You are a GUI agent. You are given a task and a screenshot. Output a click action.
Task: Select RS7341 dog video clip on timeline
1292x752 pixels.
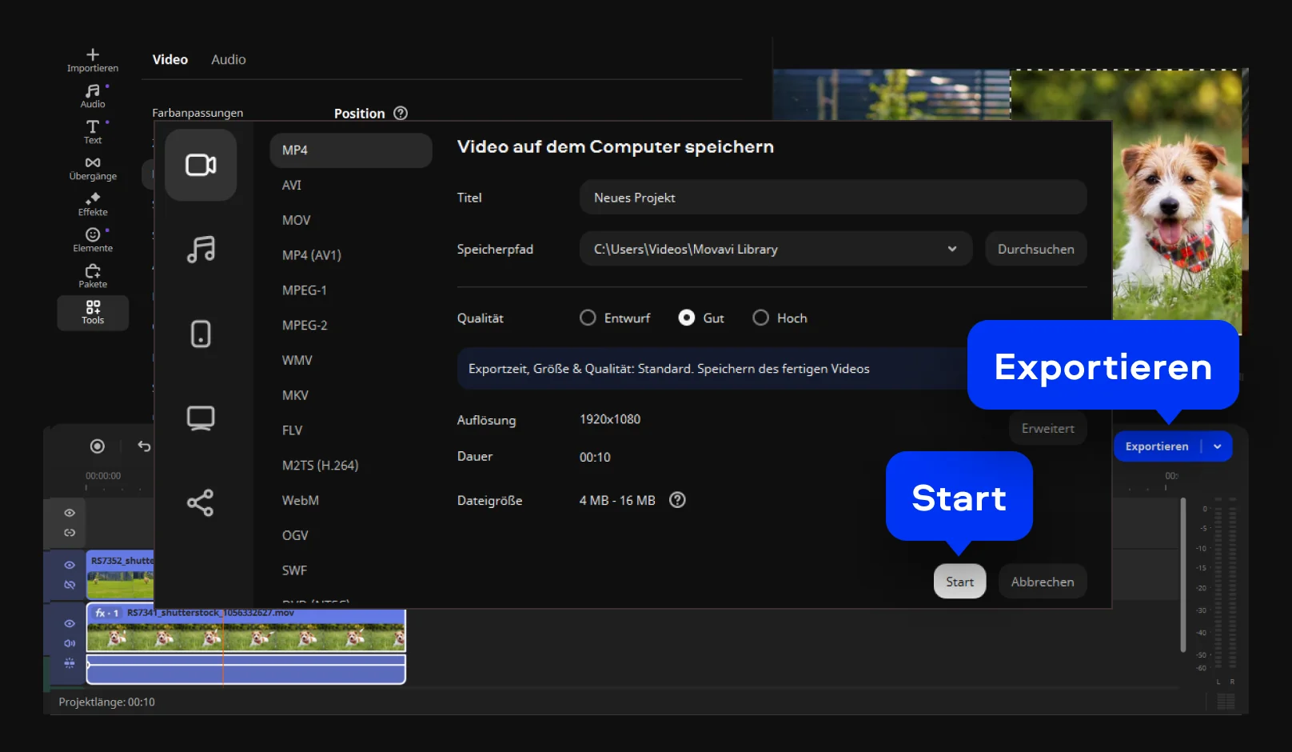pyautogui.click(x=245, y=630)
